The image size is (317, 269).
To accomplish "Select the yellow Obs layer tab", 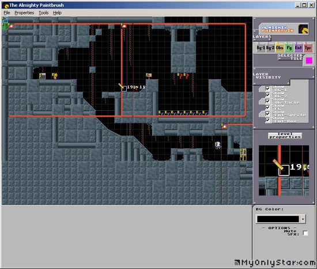I will (280, 48).
